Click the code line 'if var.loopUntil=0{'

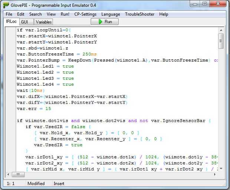tap(44, 30)
